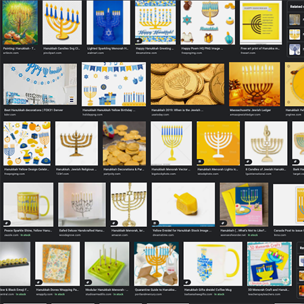
Task: Click product tag badge on dreidel Coffee Mug image
Action: [187, 282]
